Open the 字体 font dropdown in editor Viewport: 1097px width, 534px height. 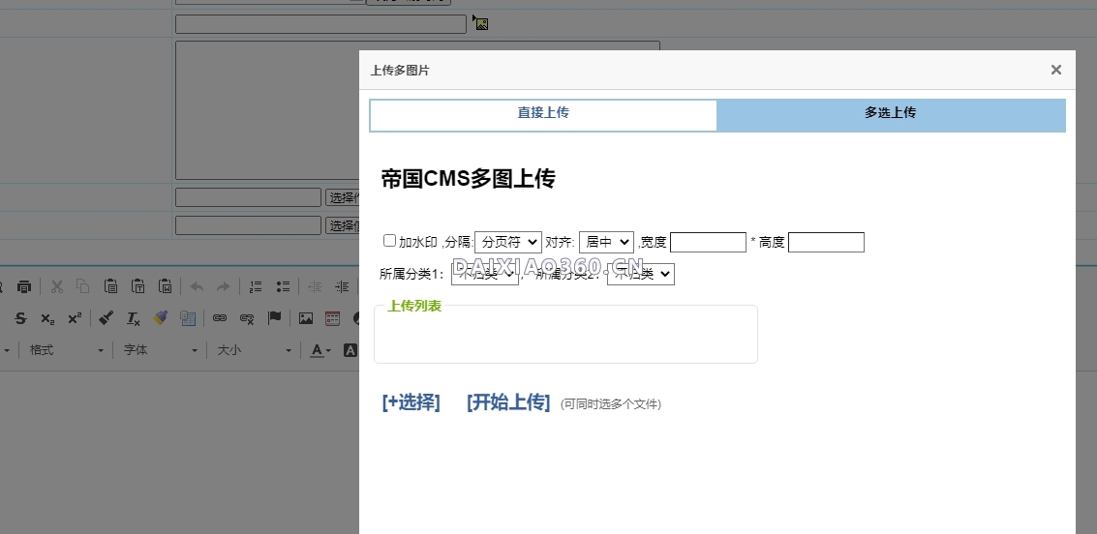(x=160, y=350)
